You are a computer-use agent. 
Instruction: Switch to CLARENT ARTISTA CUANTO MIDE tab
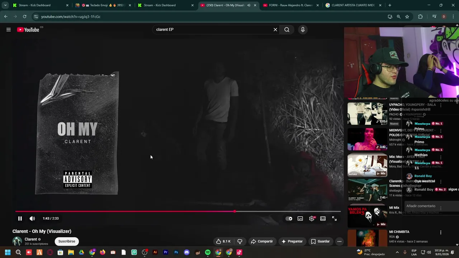point(354,5)
